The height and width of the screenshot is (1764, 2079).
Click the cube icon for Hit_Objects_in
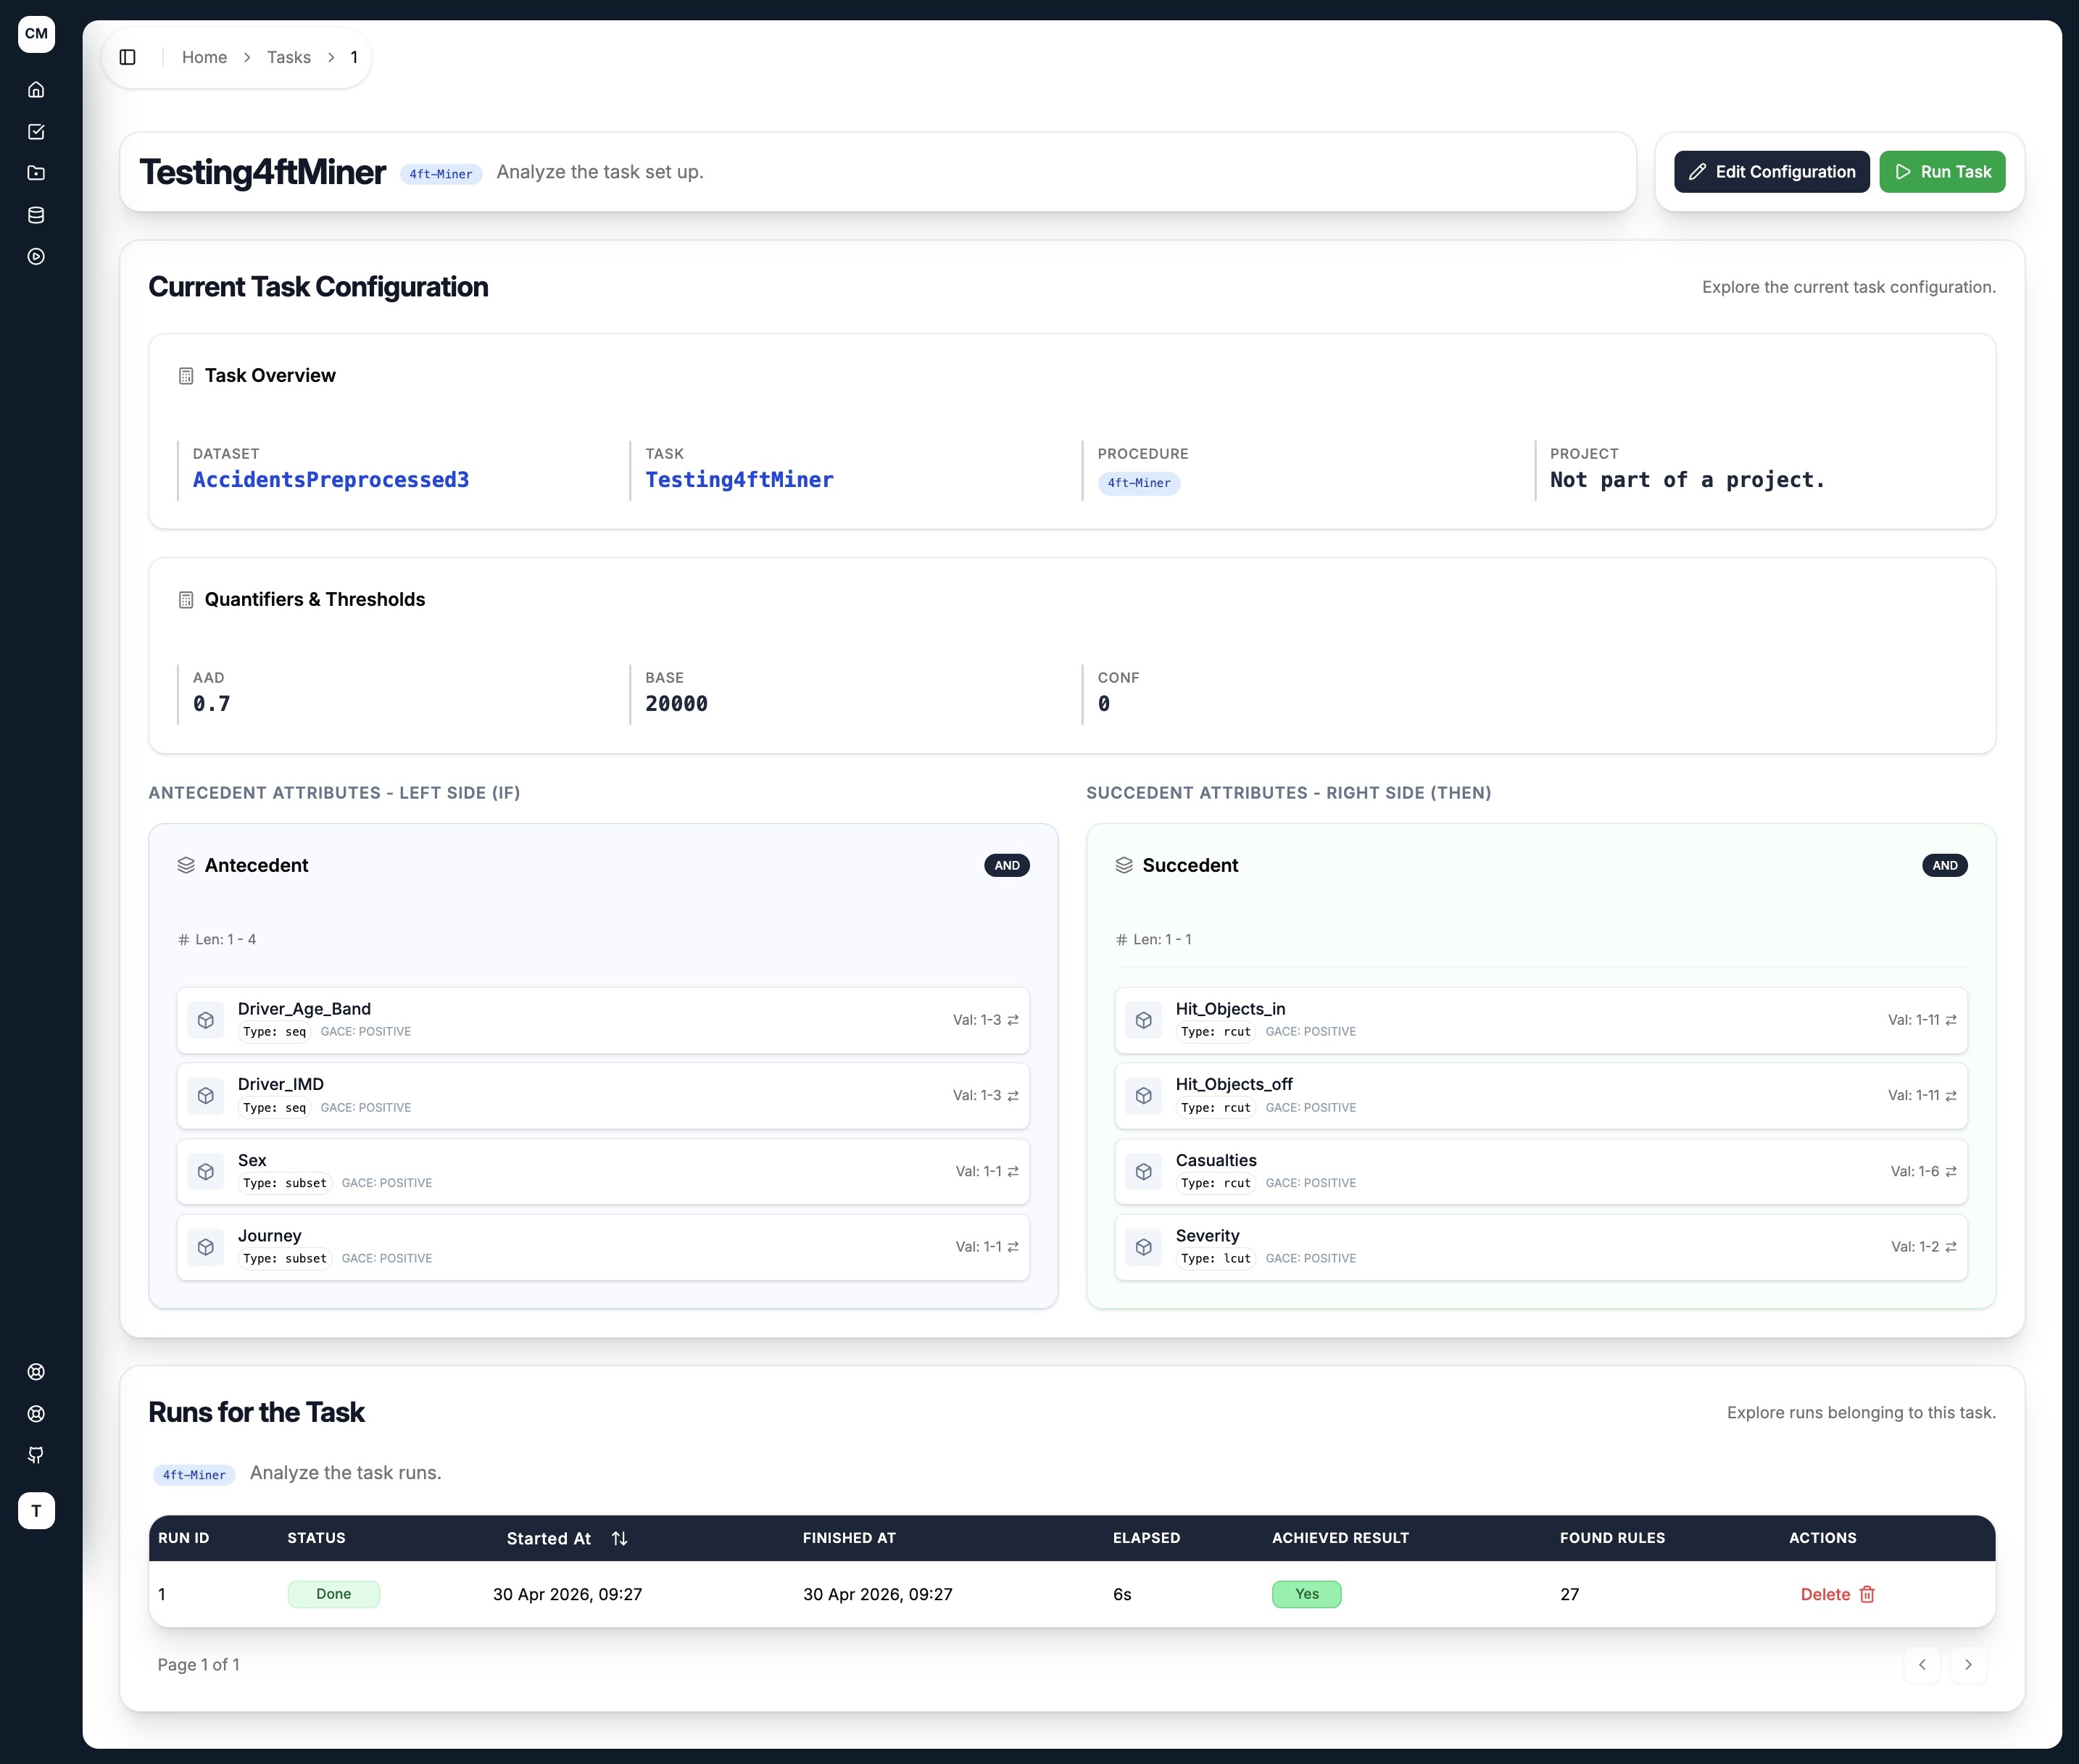1144,1020
